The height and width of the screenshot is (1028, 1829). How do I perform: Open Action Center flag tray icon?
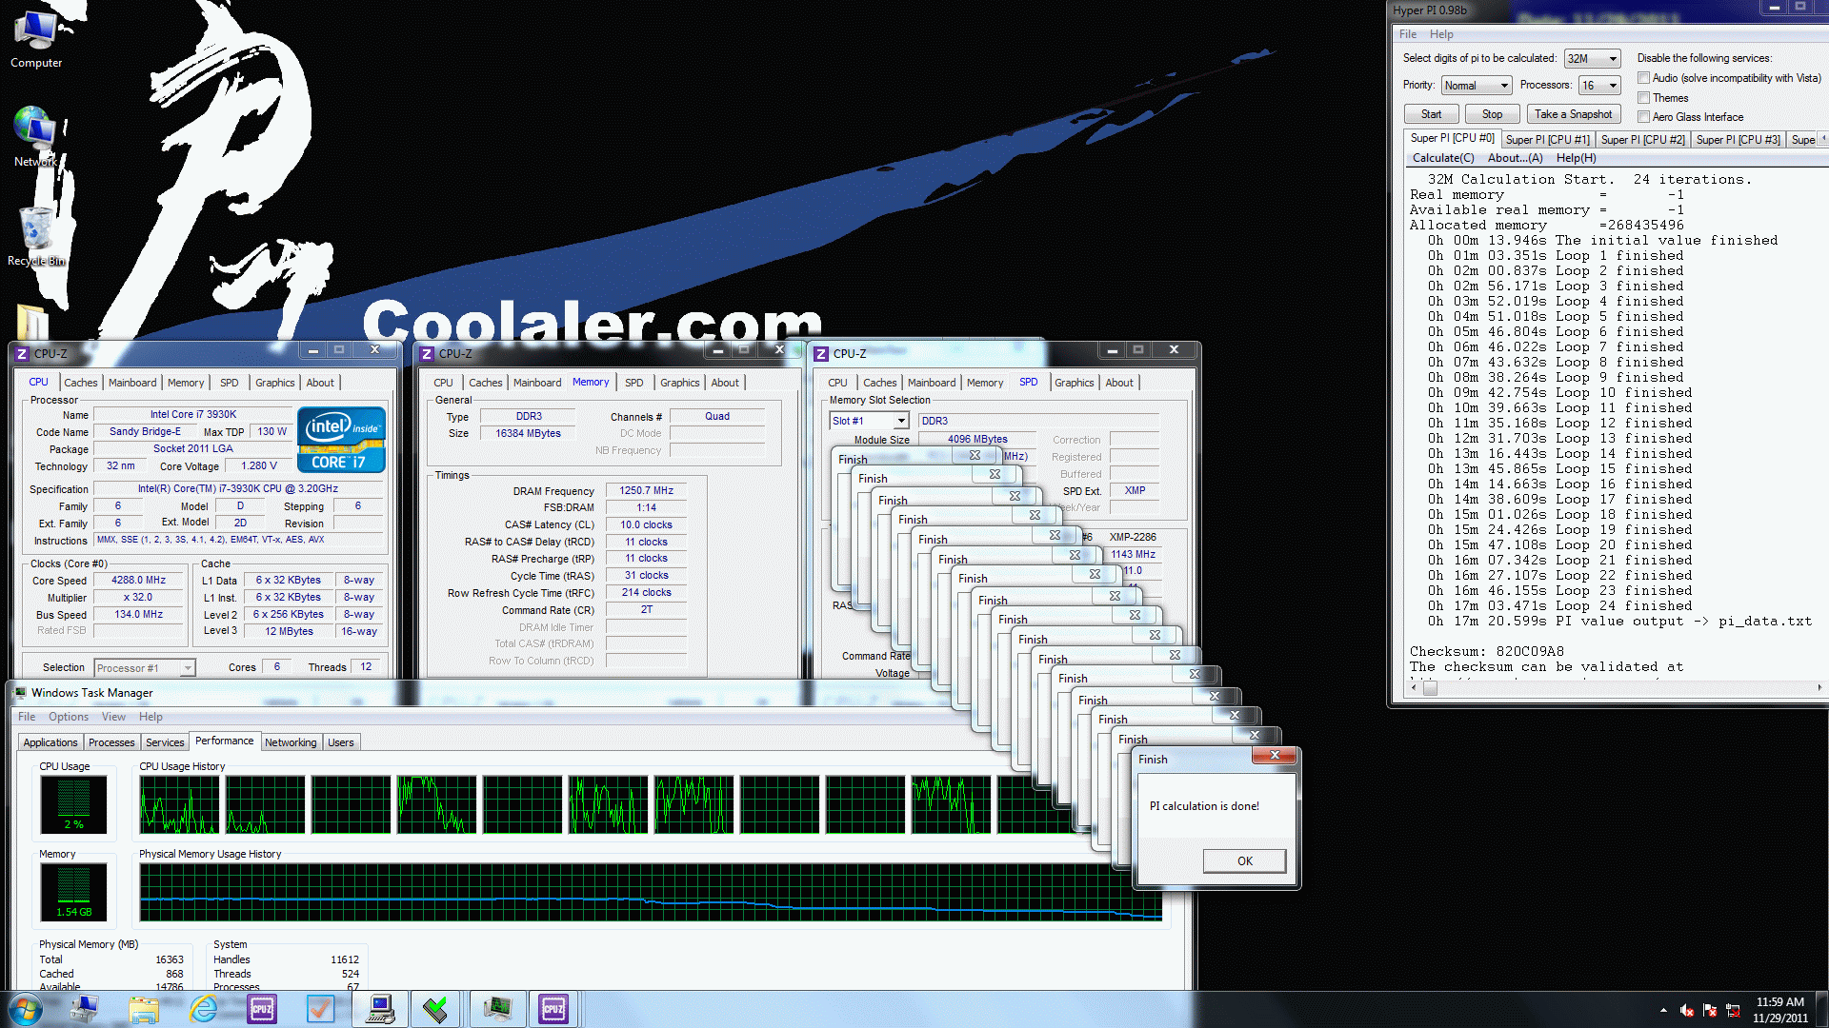coord(1710,1010)
